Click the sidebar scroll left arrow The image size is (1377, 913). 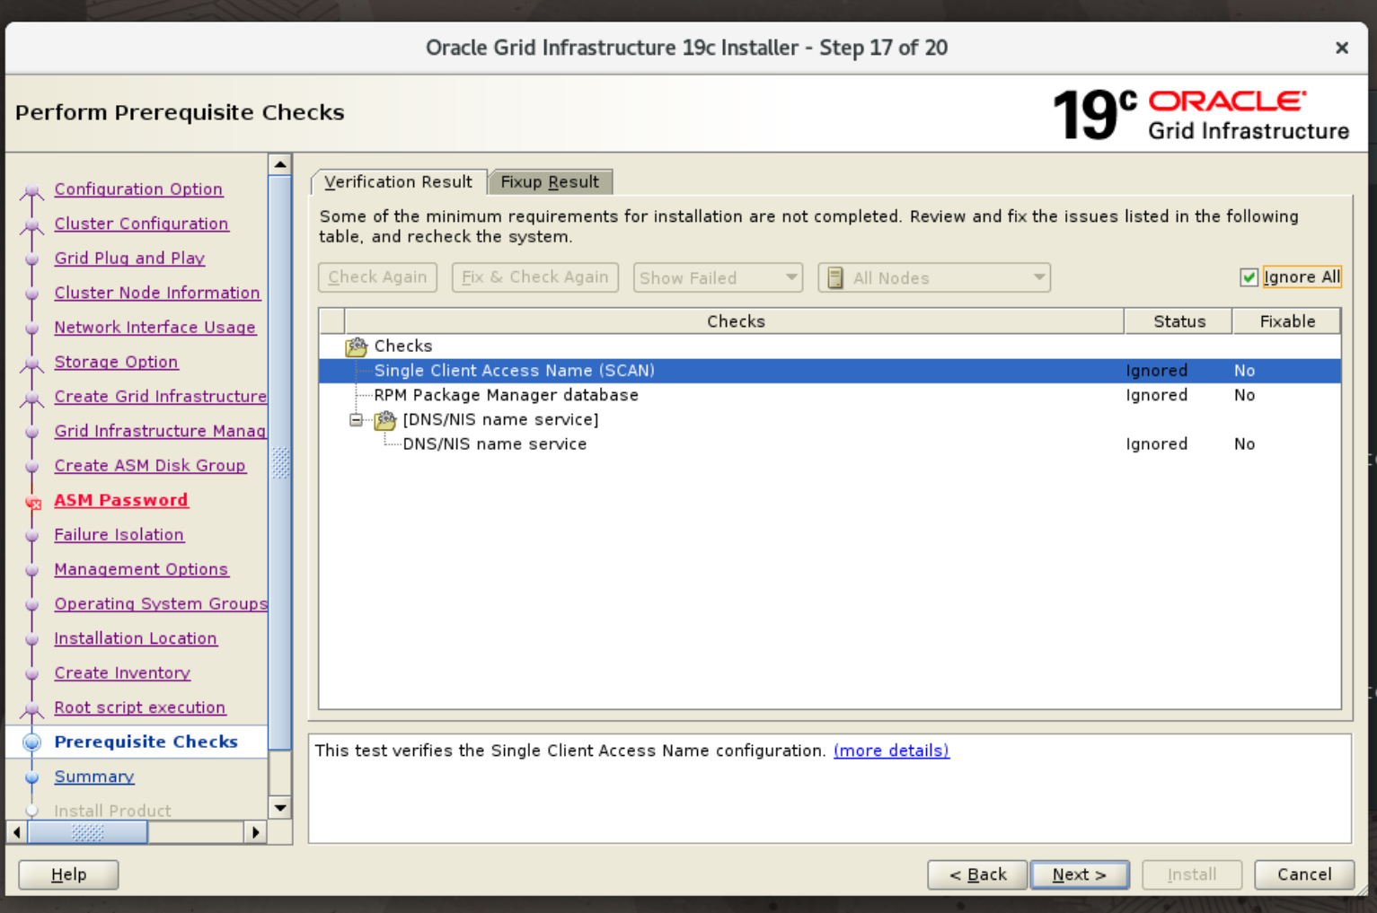(17, 832)
